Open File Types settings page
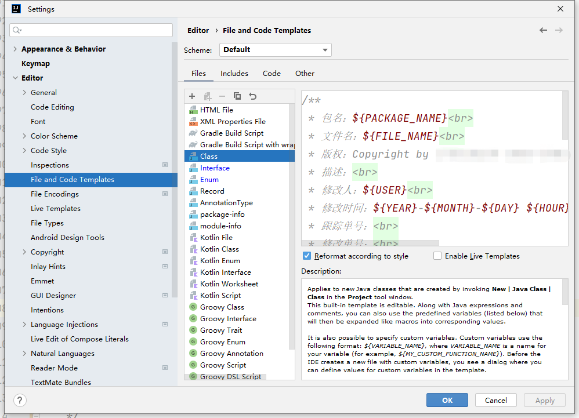Screen dimensions: 579x418 coord(47,223)
